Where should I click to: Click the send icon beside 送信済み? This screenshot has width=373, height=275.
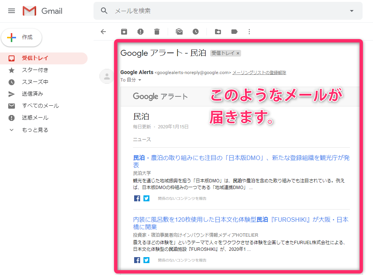(x=12, y=94)
